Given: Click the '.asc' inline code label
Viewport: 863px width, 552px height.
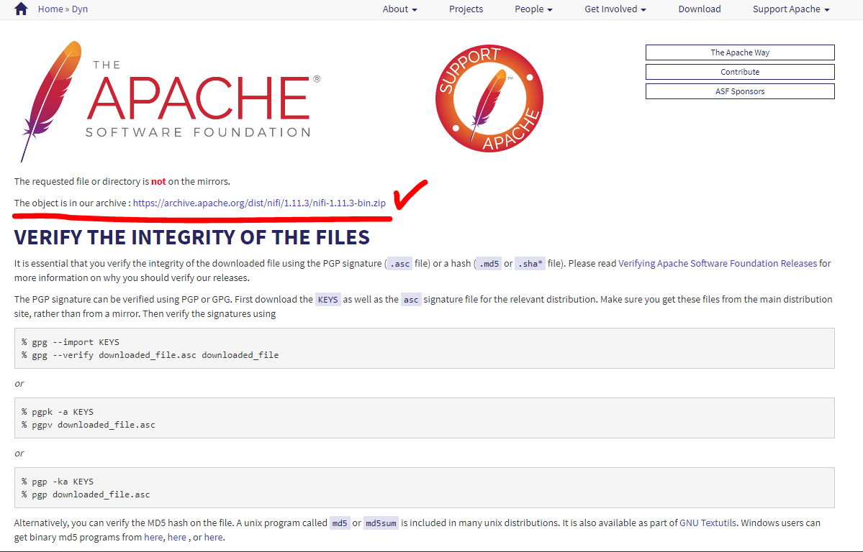Looking at the screenshot, I should [399, 264].
